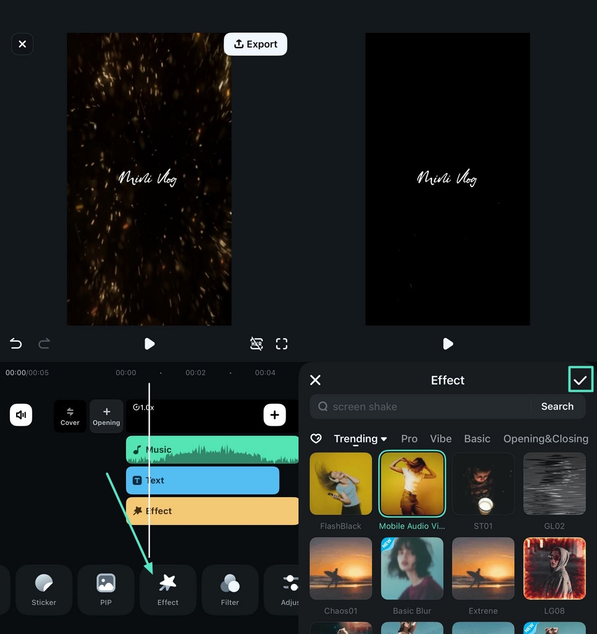Select the blue Text track
597x634 pixels.
(x=203, y=481)
